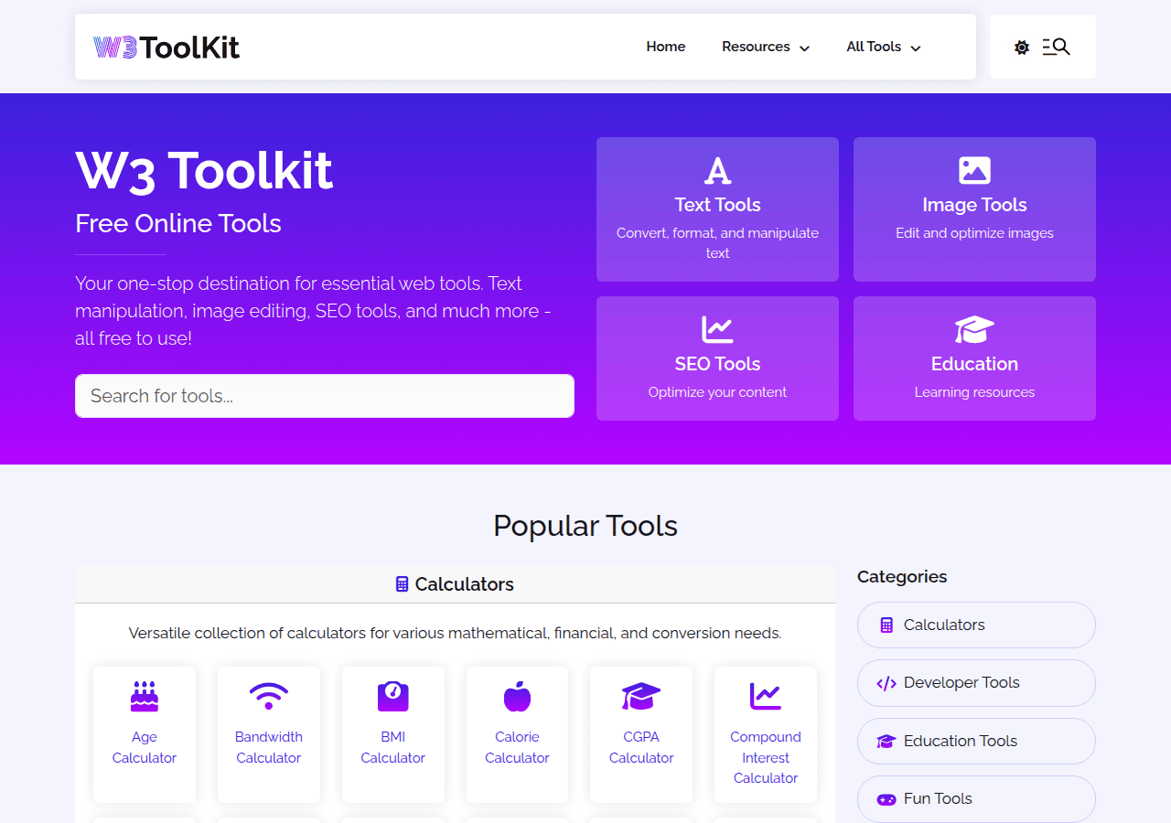
Task: Click the Text Tools letter A icon
Action: click(x=717, y=170)
